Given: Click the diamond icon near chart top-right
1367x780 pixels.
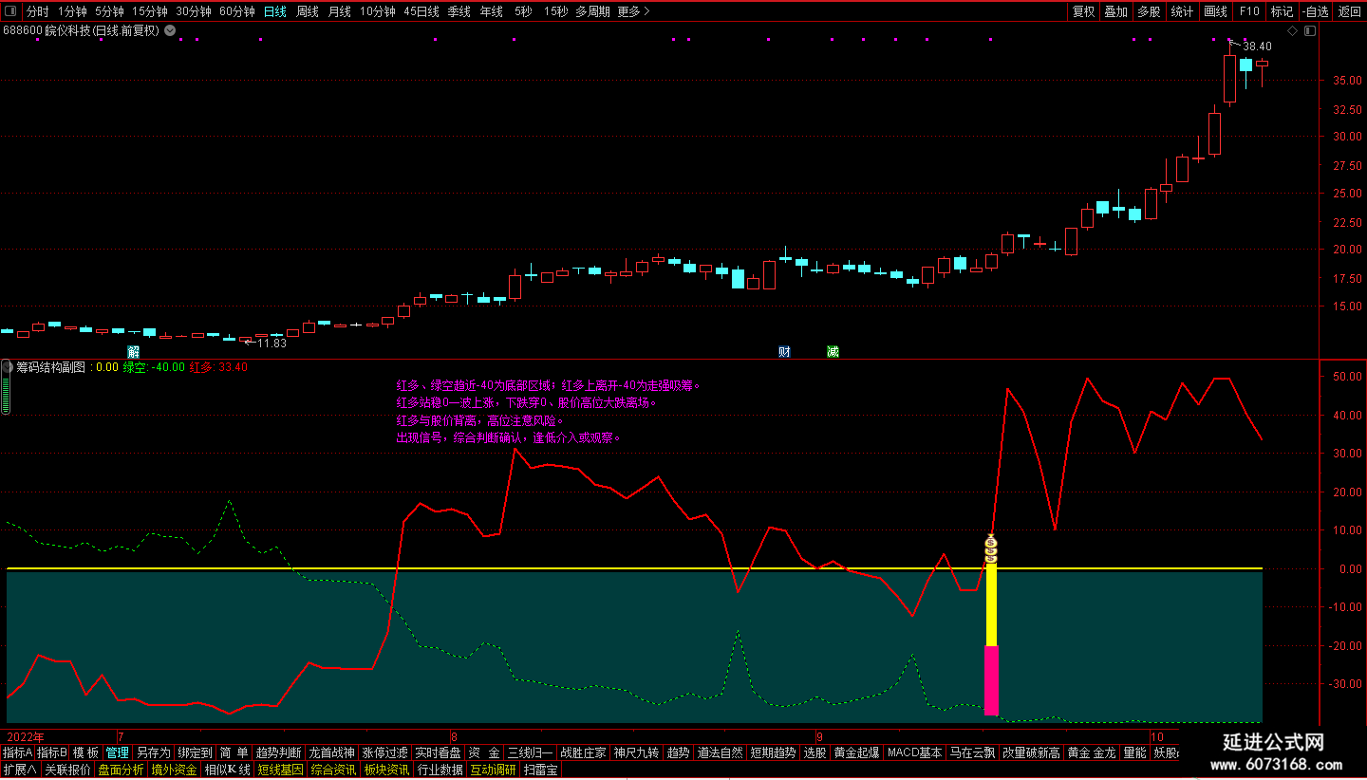Looking at the screenshot, I should [1292, 30].
